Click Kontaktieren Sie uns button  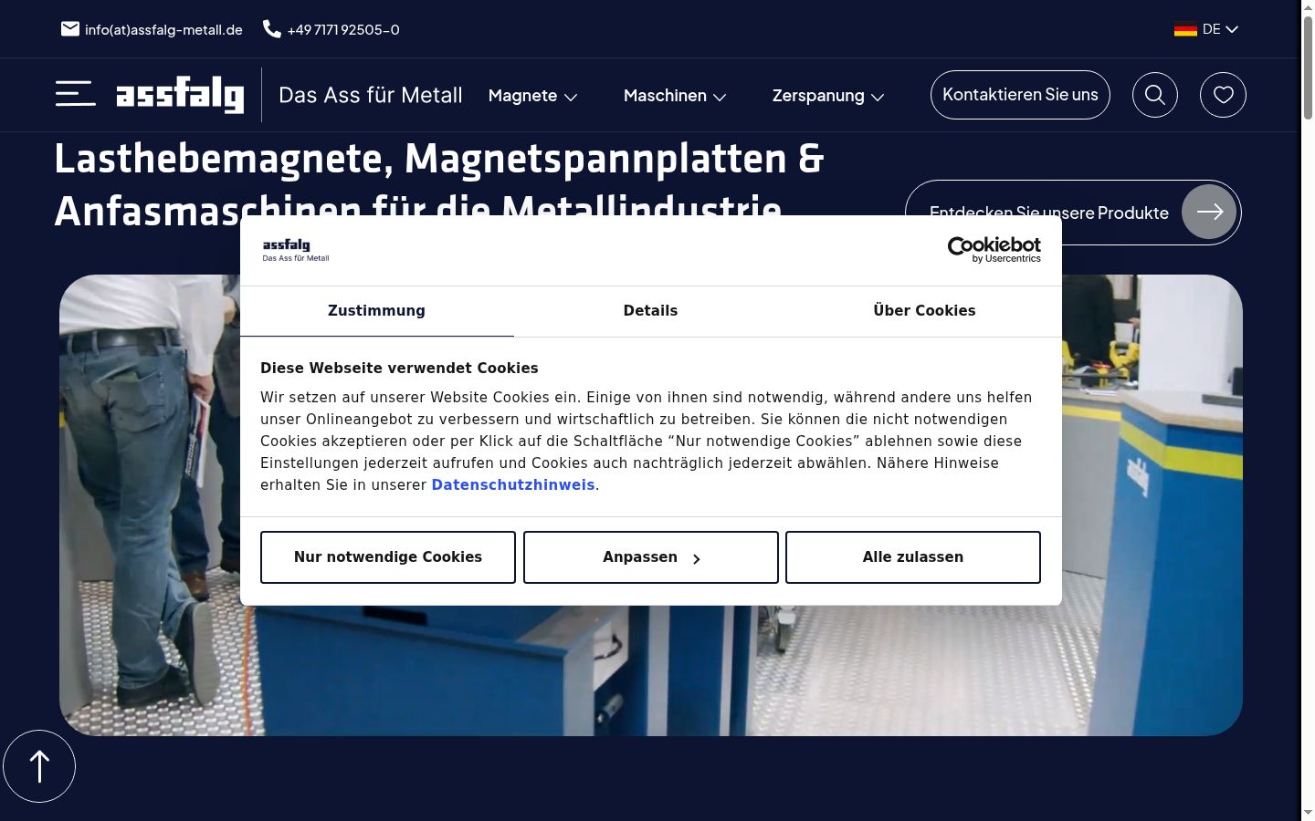click(x=1020, y=95)
